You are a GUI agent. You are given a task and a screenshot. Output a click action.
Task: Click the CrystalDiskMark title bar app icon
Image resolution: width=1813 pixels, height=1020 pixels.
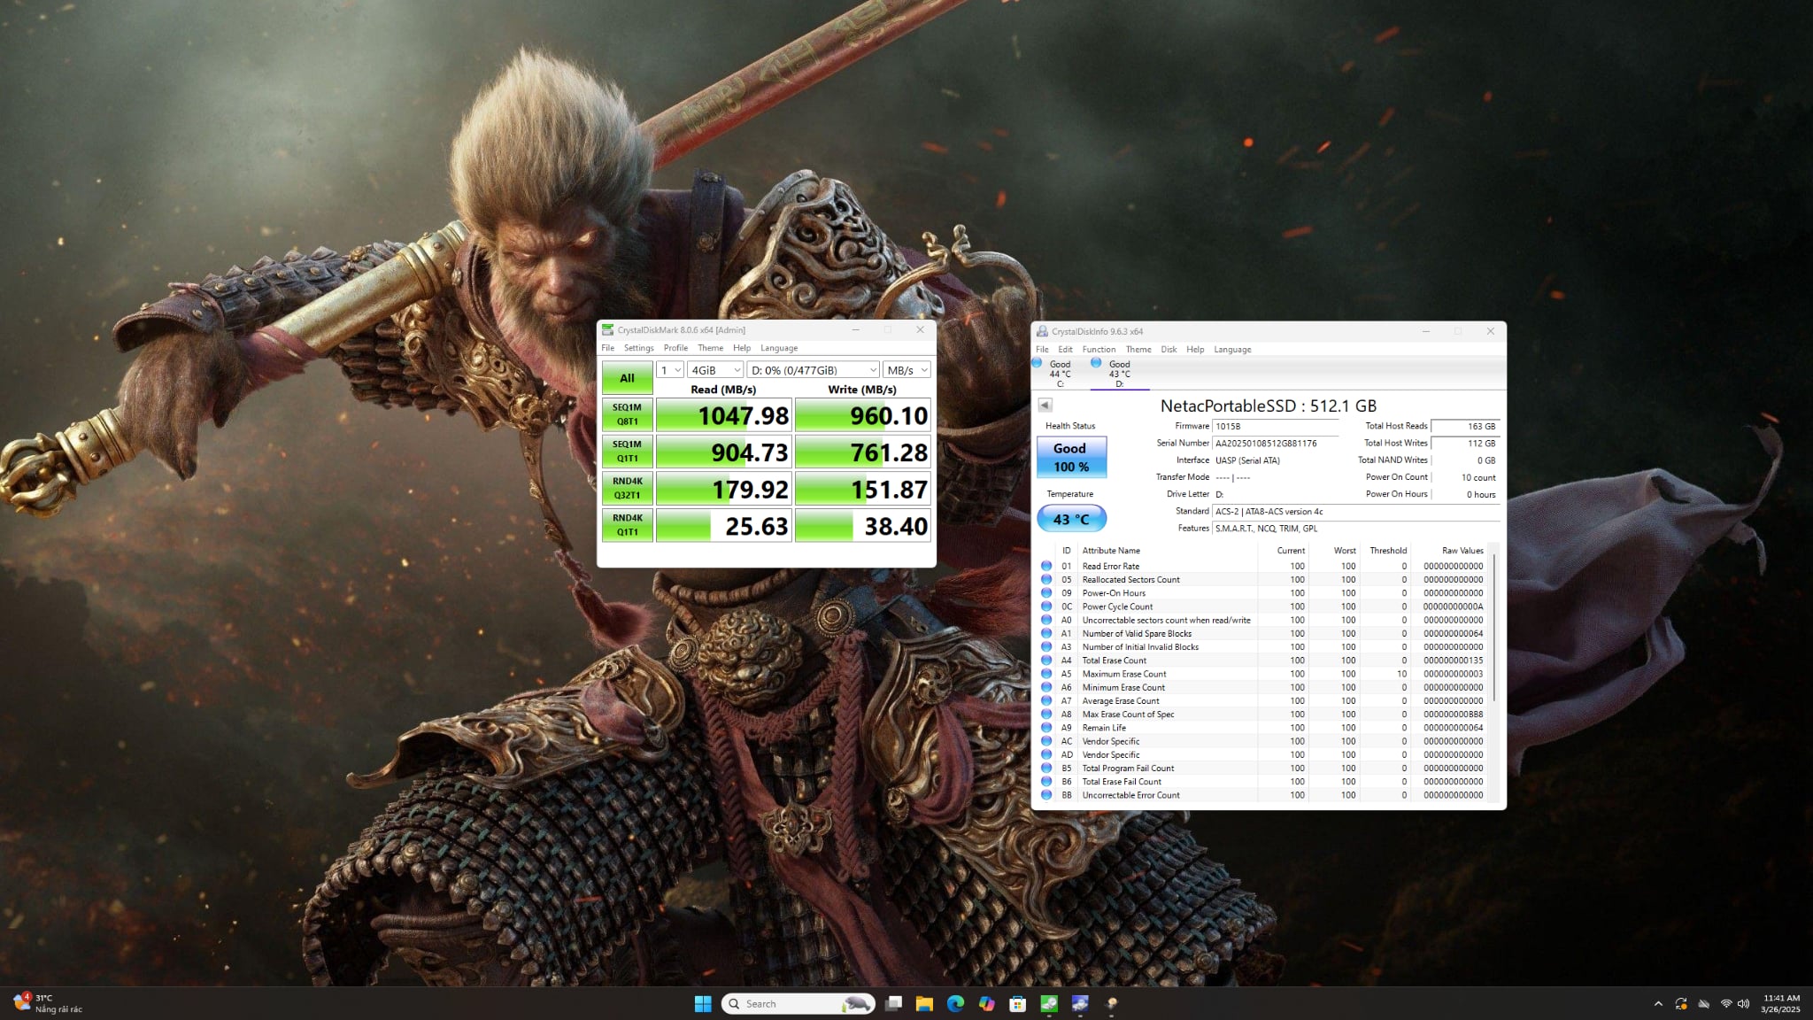(x=607, y=329)
